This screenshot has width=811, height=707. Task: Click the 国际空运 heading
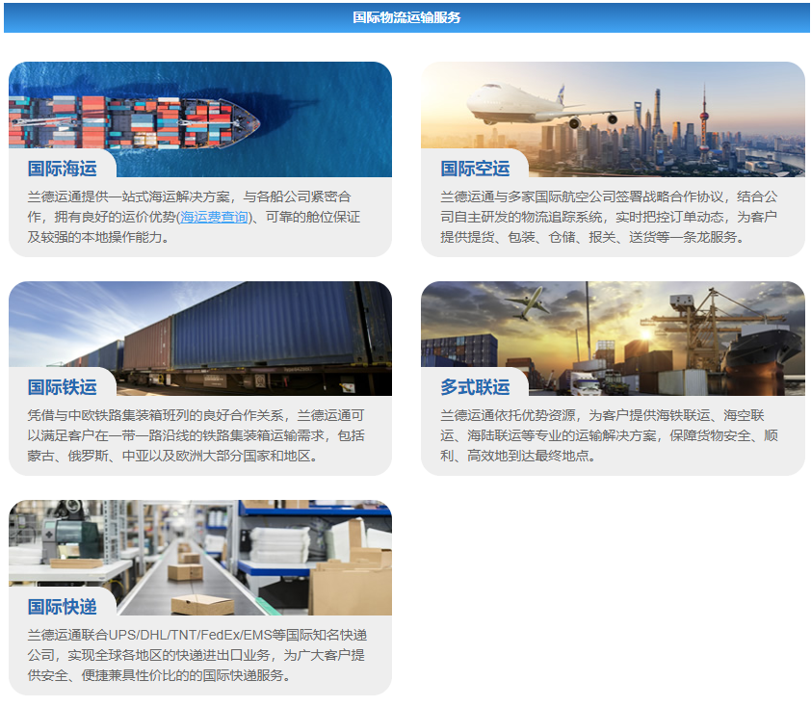[475, 169]
